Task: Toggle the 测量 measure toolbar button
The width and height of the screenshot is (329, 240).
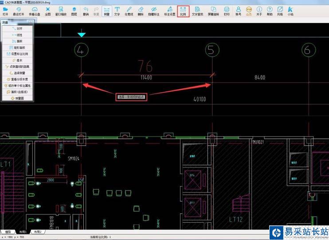Action: (x=106, y=11)
